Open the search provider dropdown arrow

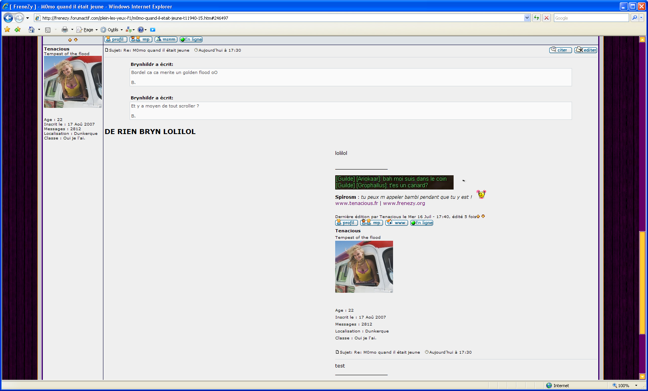click(641, 18)
